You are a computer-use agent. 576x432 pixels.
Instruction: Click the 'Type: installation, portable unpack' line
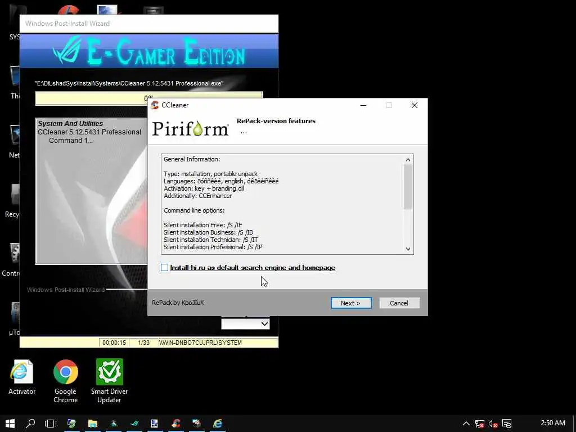210,174
